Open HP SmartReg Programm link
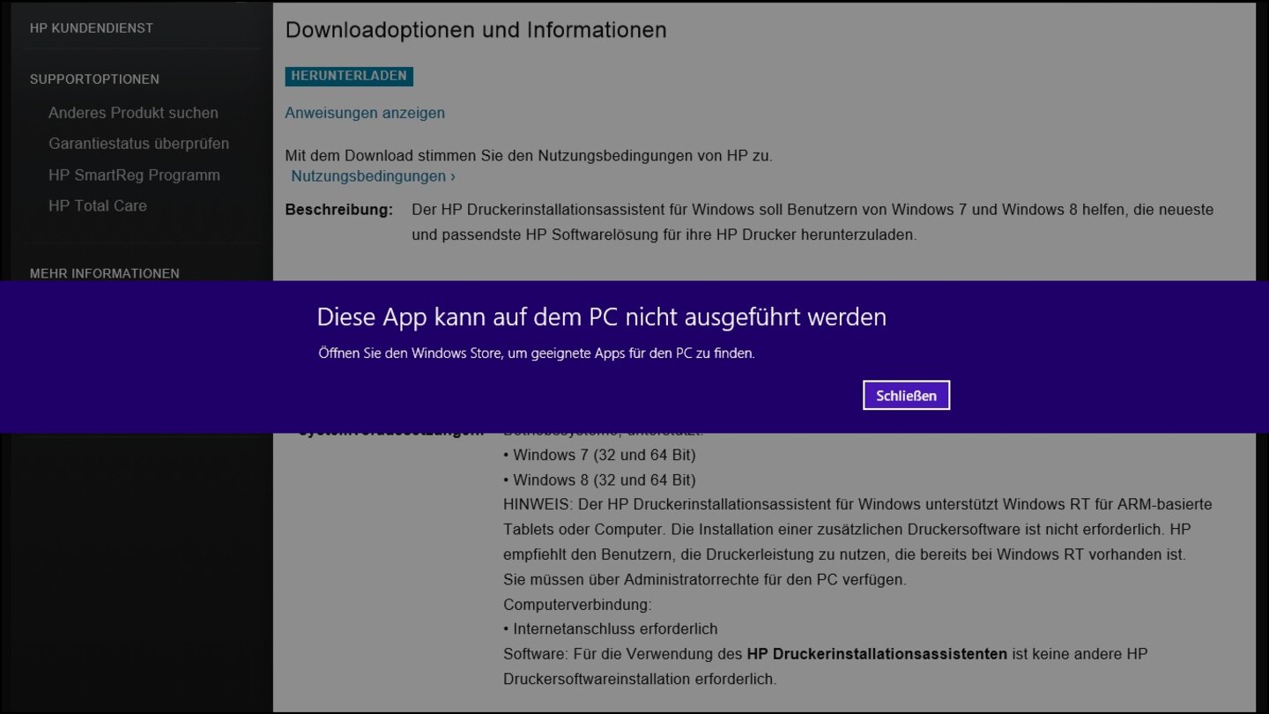1269x714 pixels. pyautogui.click(x=134, y=175)
